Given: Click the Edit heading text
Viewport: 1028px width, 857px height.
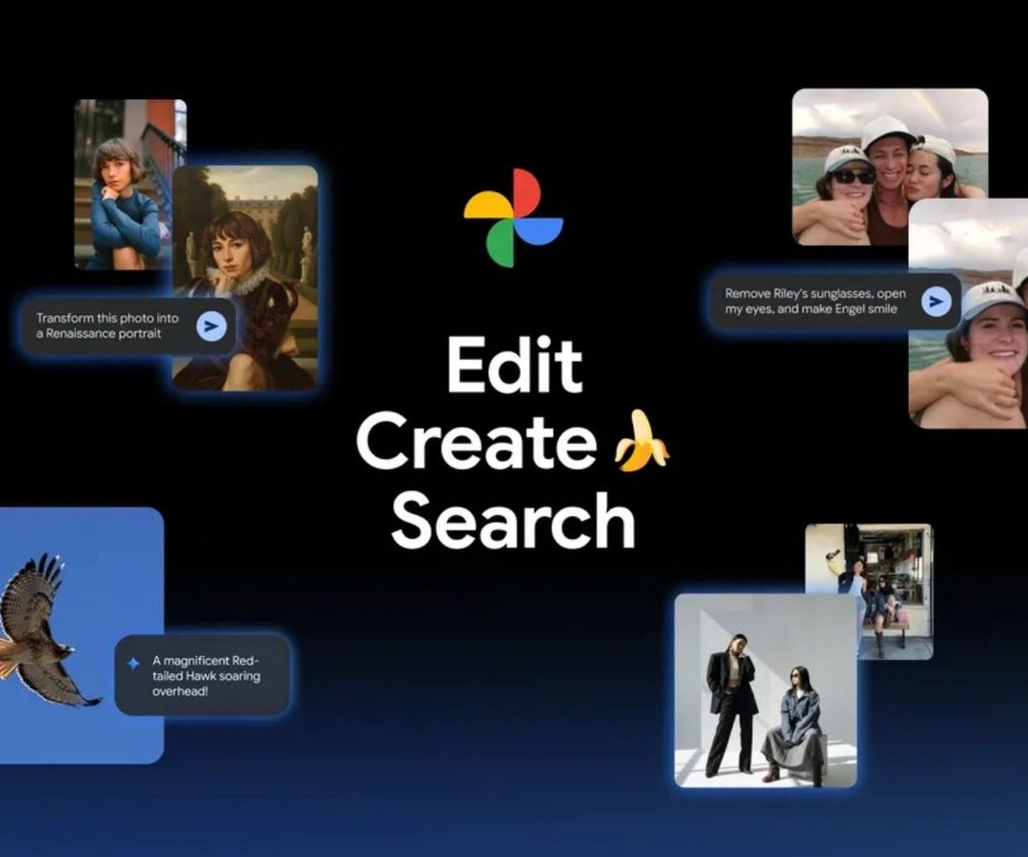Looking at the screenshot, I should [514, 367].
